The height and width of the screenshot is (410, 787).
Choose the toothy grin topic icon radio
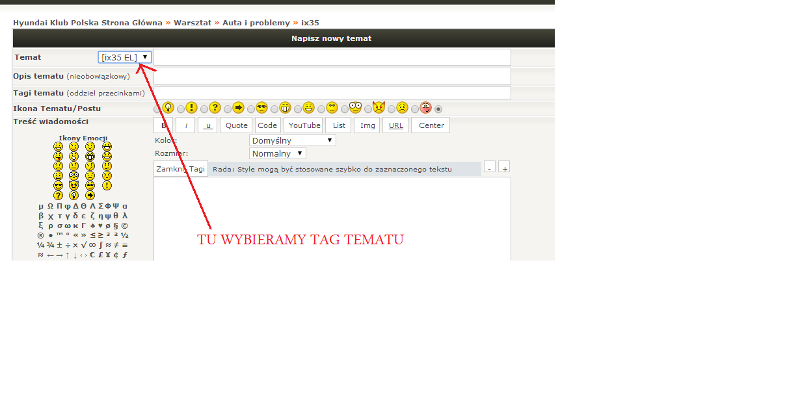click(x=274, y=109)
